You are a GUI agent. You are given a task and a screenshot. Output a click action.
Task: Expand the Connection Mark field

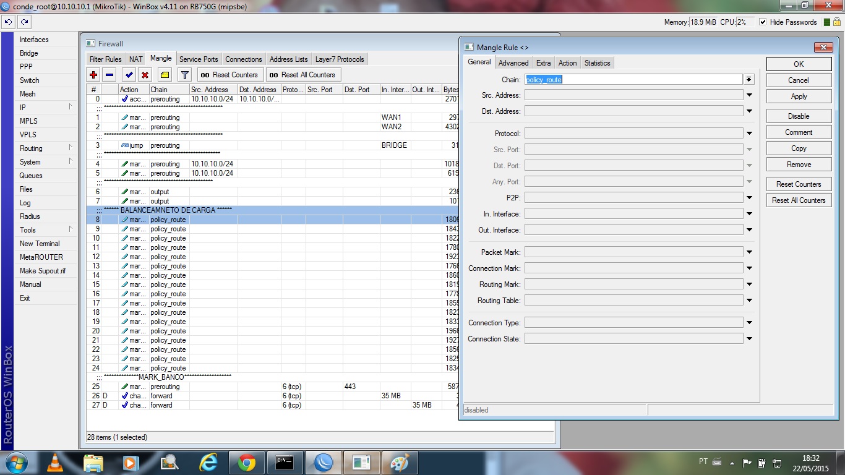pos(749,268)
